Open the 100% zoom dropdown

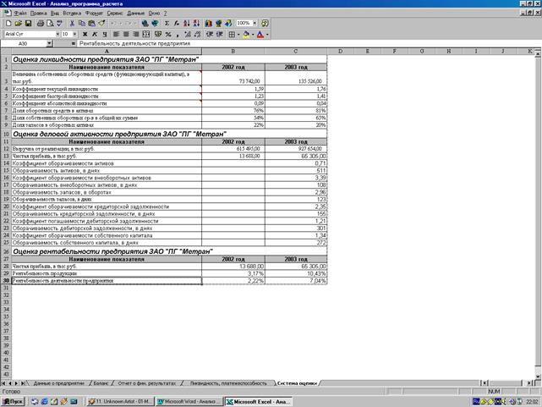[x=255, y=23]
